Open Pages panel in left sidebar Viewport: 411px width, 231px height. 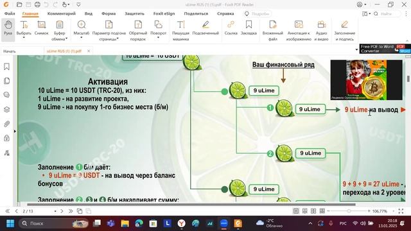pyautogui.click(x=7, y=81)
